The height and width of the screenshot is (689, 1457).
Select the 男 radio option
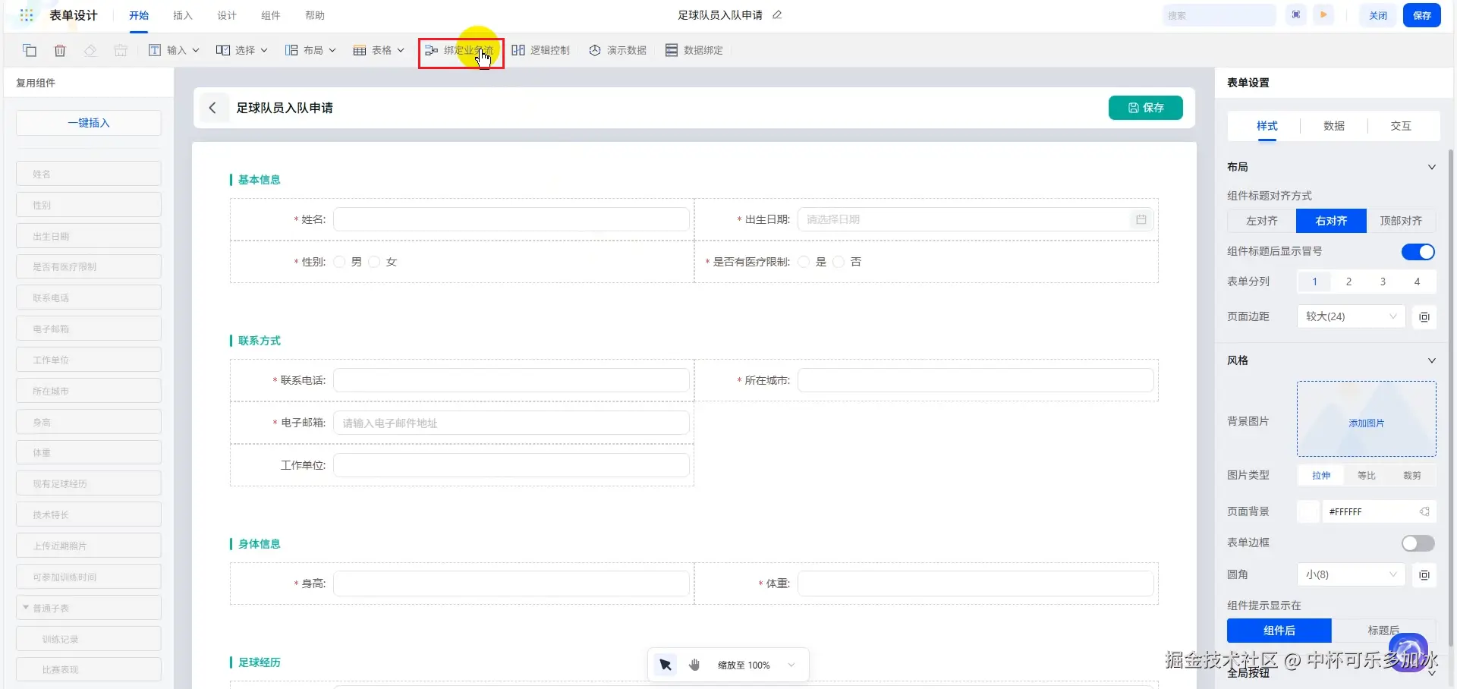tap(340, 262)
